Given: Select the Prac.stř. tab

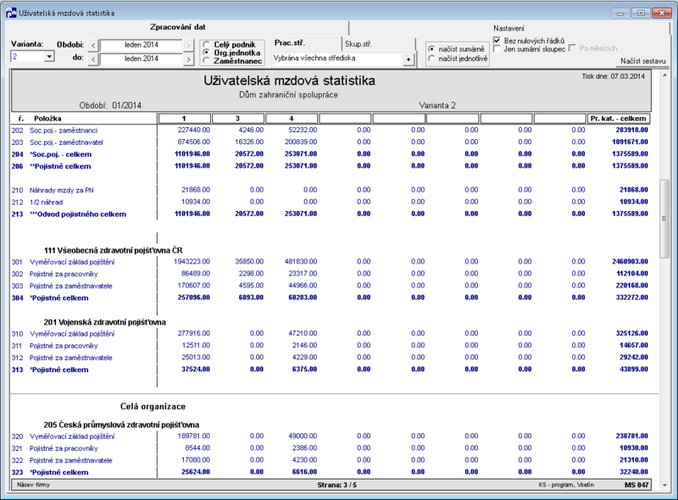Looking at the screenshot, I should [305, 43].
